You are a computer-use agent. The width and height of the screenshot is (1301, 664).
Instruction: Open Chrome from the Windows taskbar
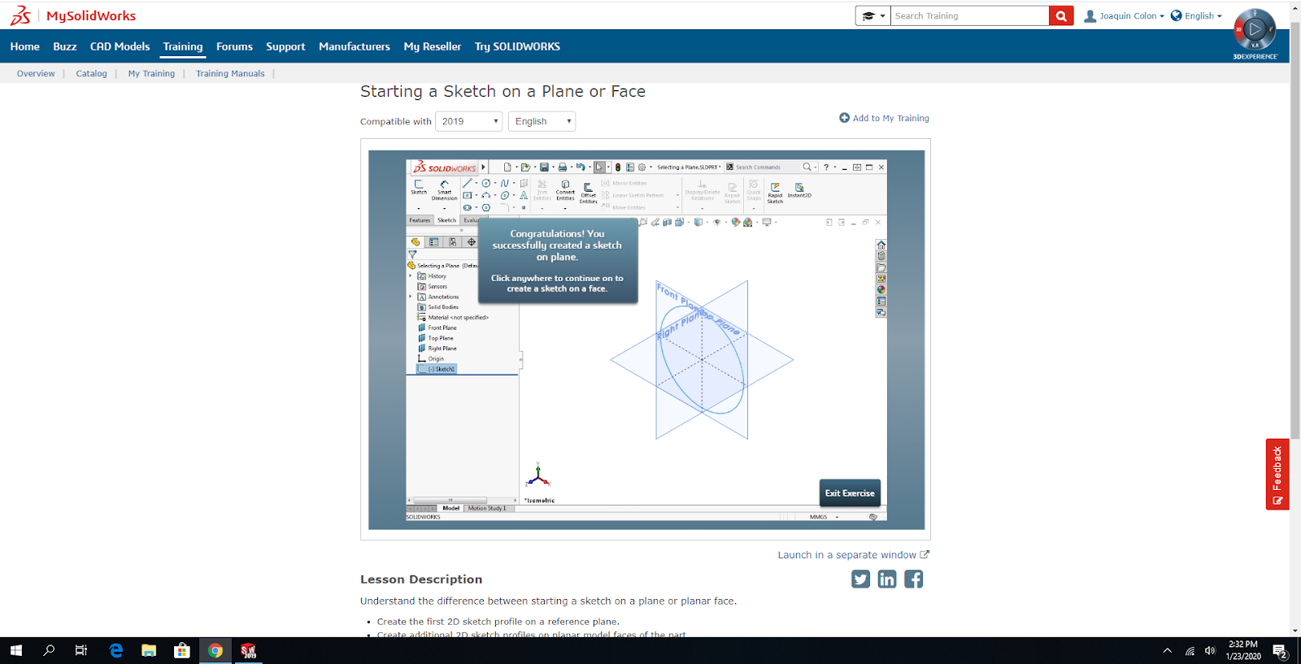(215, 650)
